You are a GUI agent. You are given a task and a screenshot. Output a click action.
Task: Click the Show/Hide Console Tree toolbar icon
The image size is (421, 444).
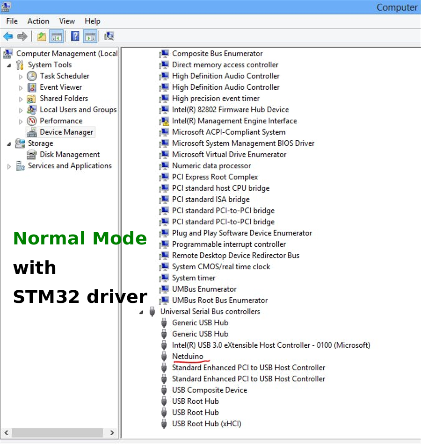(x=57, y=36)
